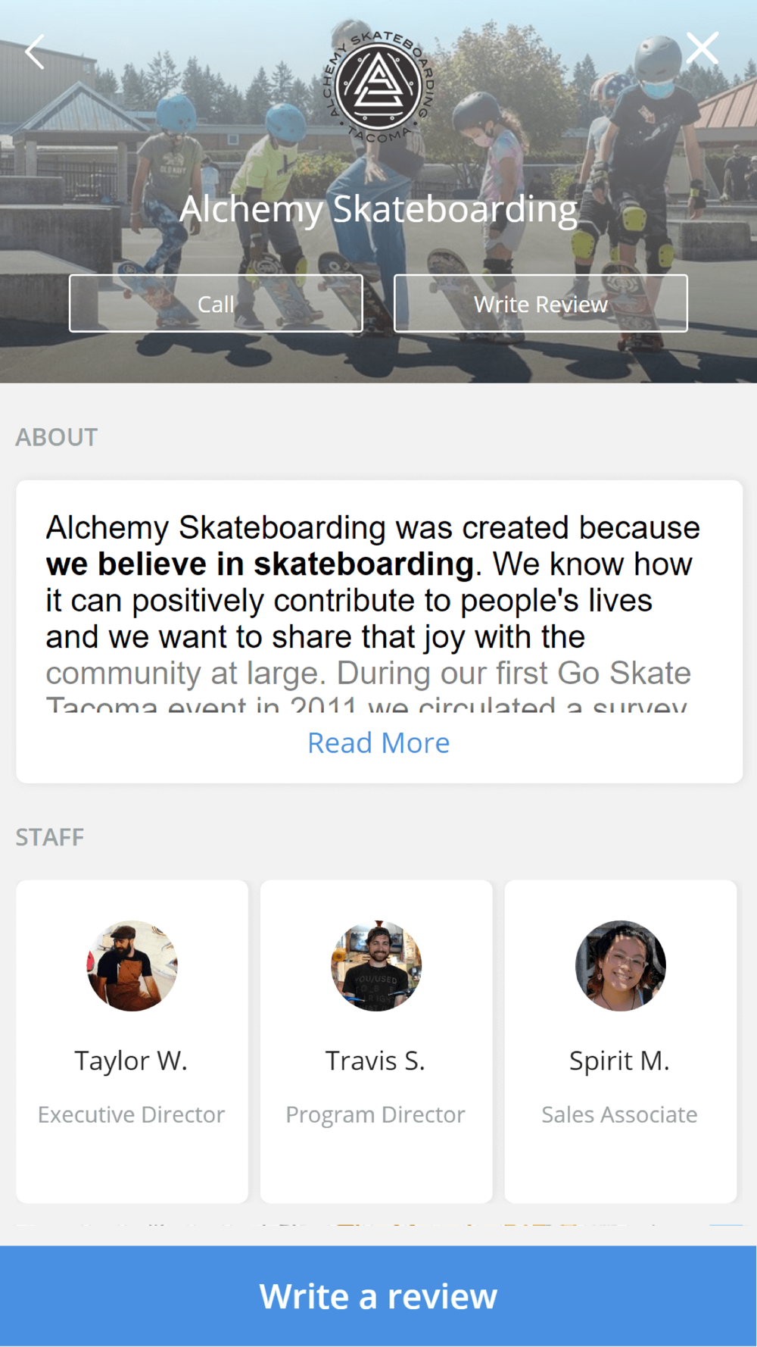Viewport: 757px width, 1347px height.
Task: Select the Spirit M. staff name
Action: (x=619, y=1061)
